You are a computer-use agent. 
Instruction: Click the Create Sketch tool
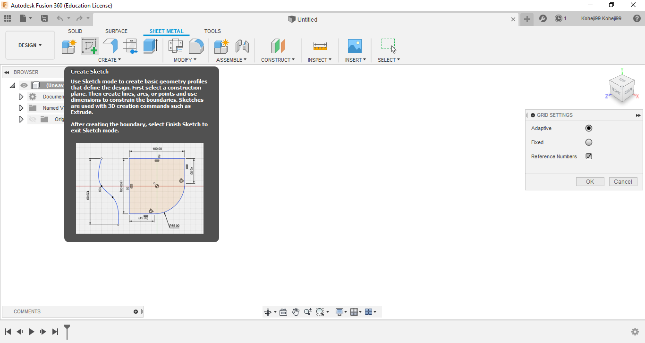tap(90, 46)
